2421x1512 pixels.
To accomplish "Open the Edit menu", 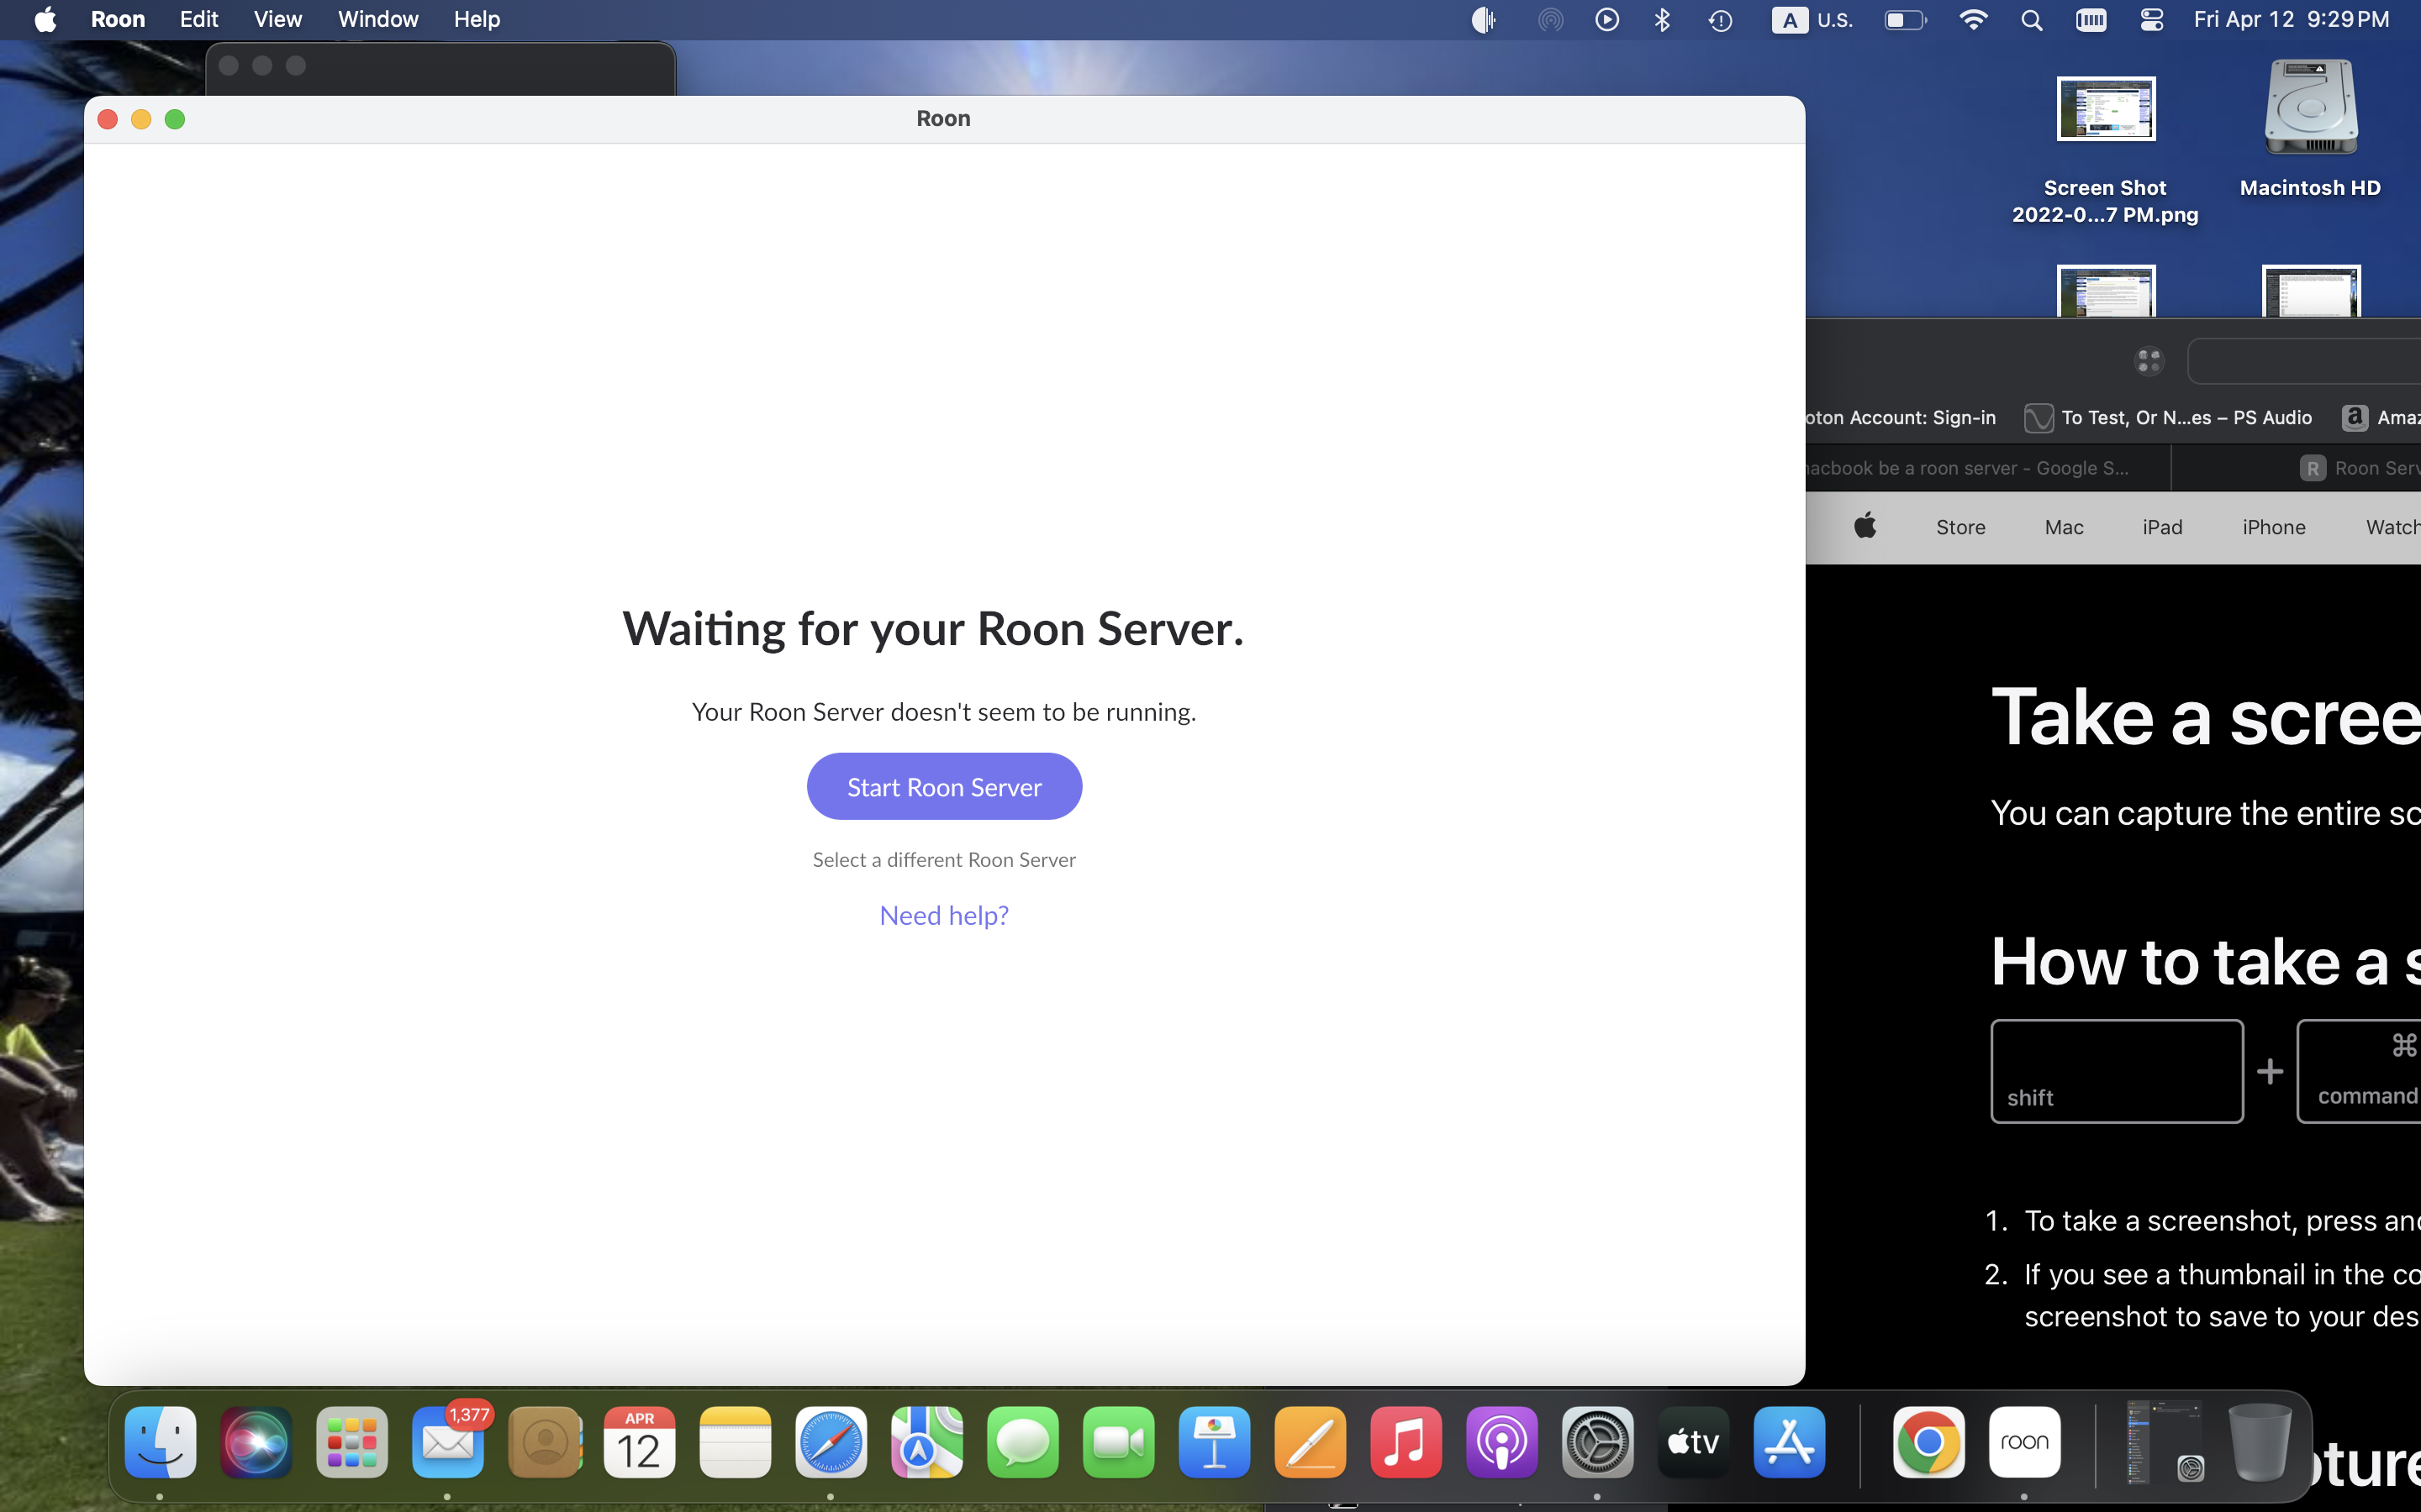I will pyautogui.click(x=199, y=19).
